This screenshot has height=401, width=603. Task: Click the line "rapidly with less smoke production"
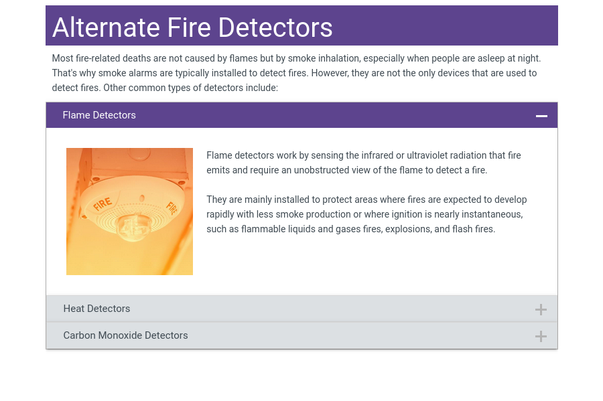click(364, 214)
